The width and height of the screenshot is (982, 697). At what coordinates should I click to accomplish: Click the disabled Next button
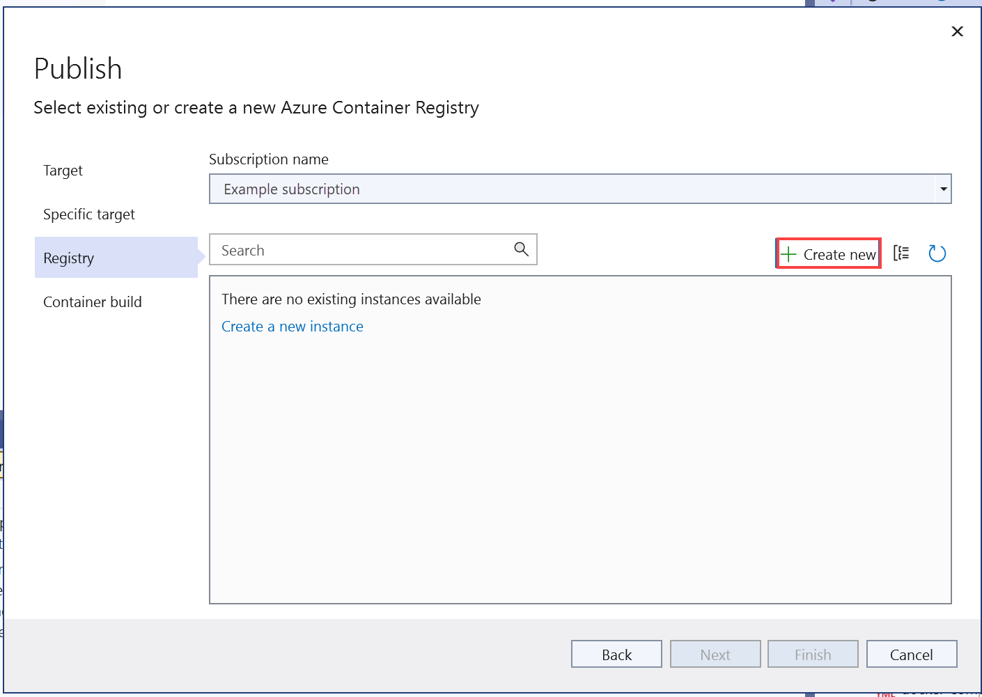click(x=715, y=654)
